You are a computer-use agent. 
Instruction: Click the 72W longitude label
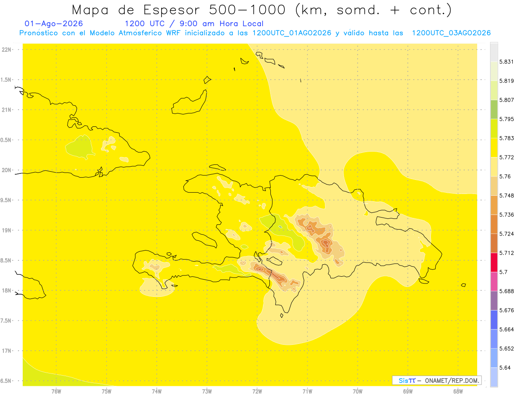tap(257, 391)
